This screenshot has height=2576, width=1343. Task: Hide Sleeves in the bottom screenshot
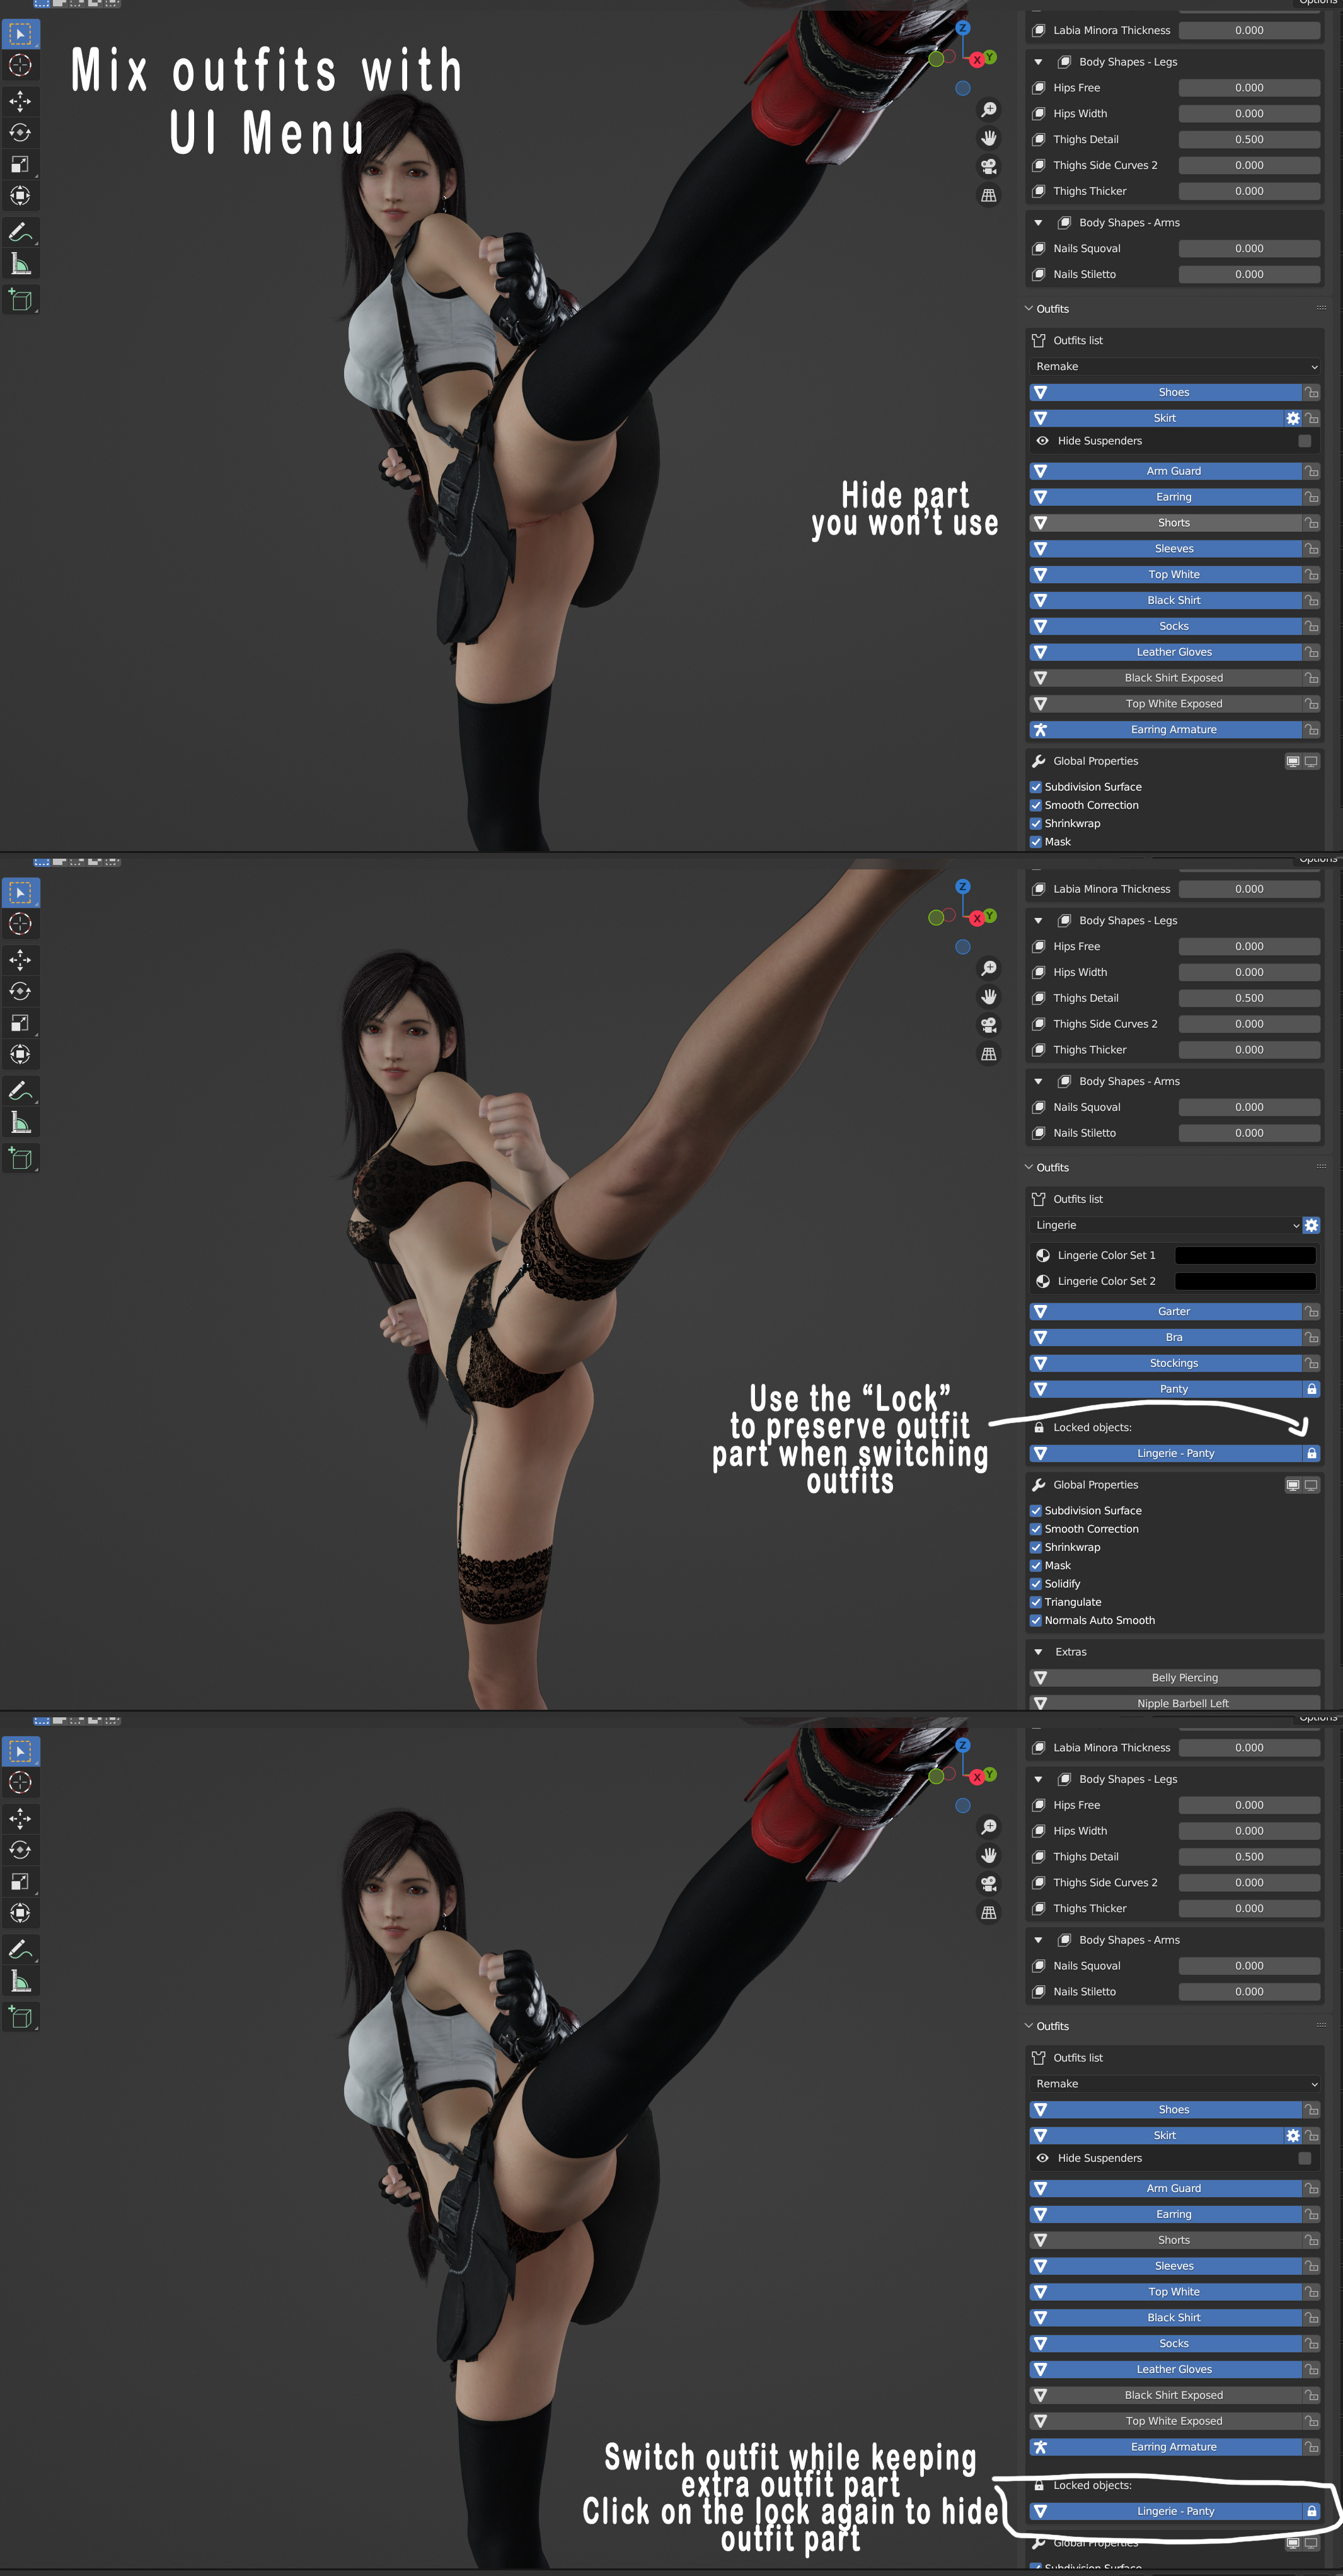click(1165, 2266)
